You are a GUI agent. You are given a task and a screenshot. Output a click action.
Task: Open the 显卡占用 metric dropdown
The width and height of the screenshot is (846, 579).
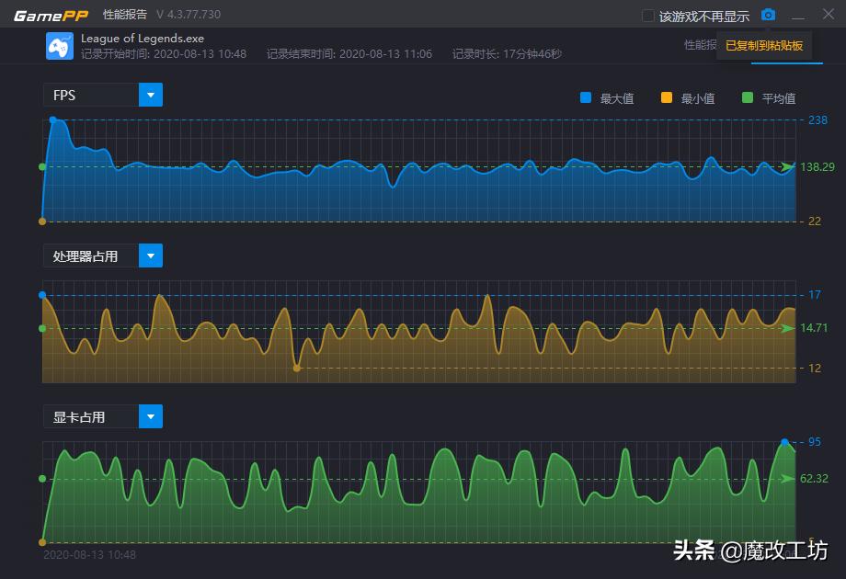tap(150, 415)
